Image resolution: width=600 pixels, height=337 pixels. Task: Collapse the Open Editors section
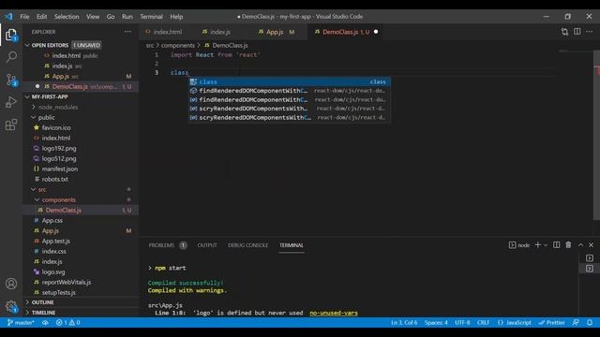27,45
